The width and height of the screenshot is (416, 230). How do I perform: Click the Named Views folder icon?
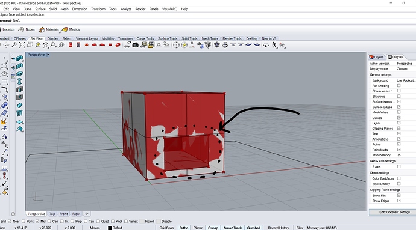pos(151,45)
